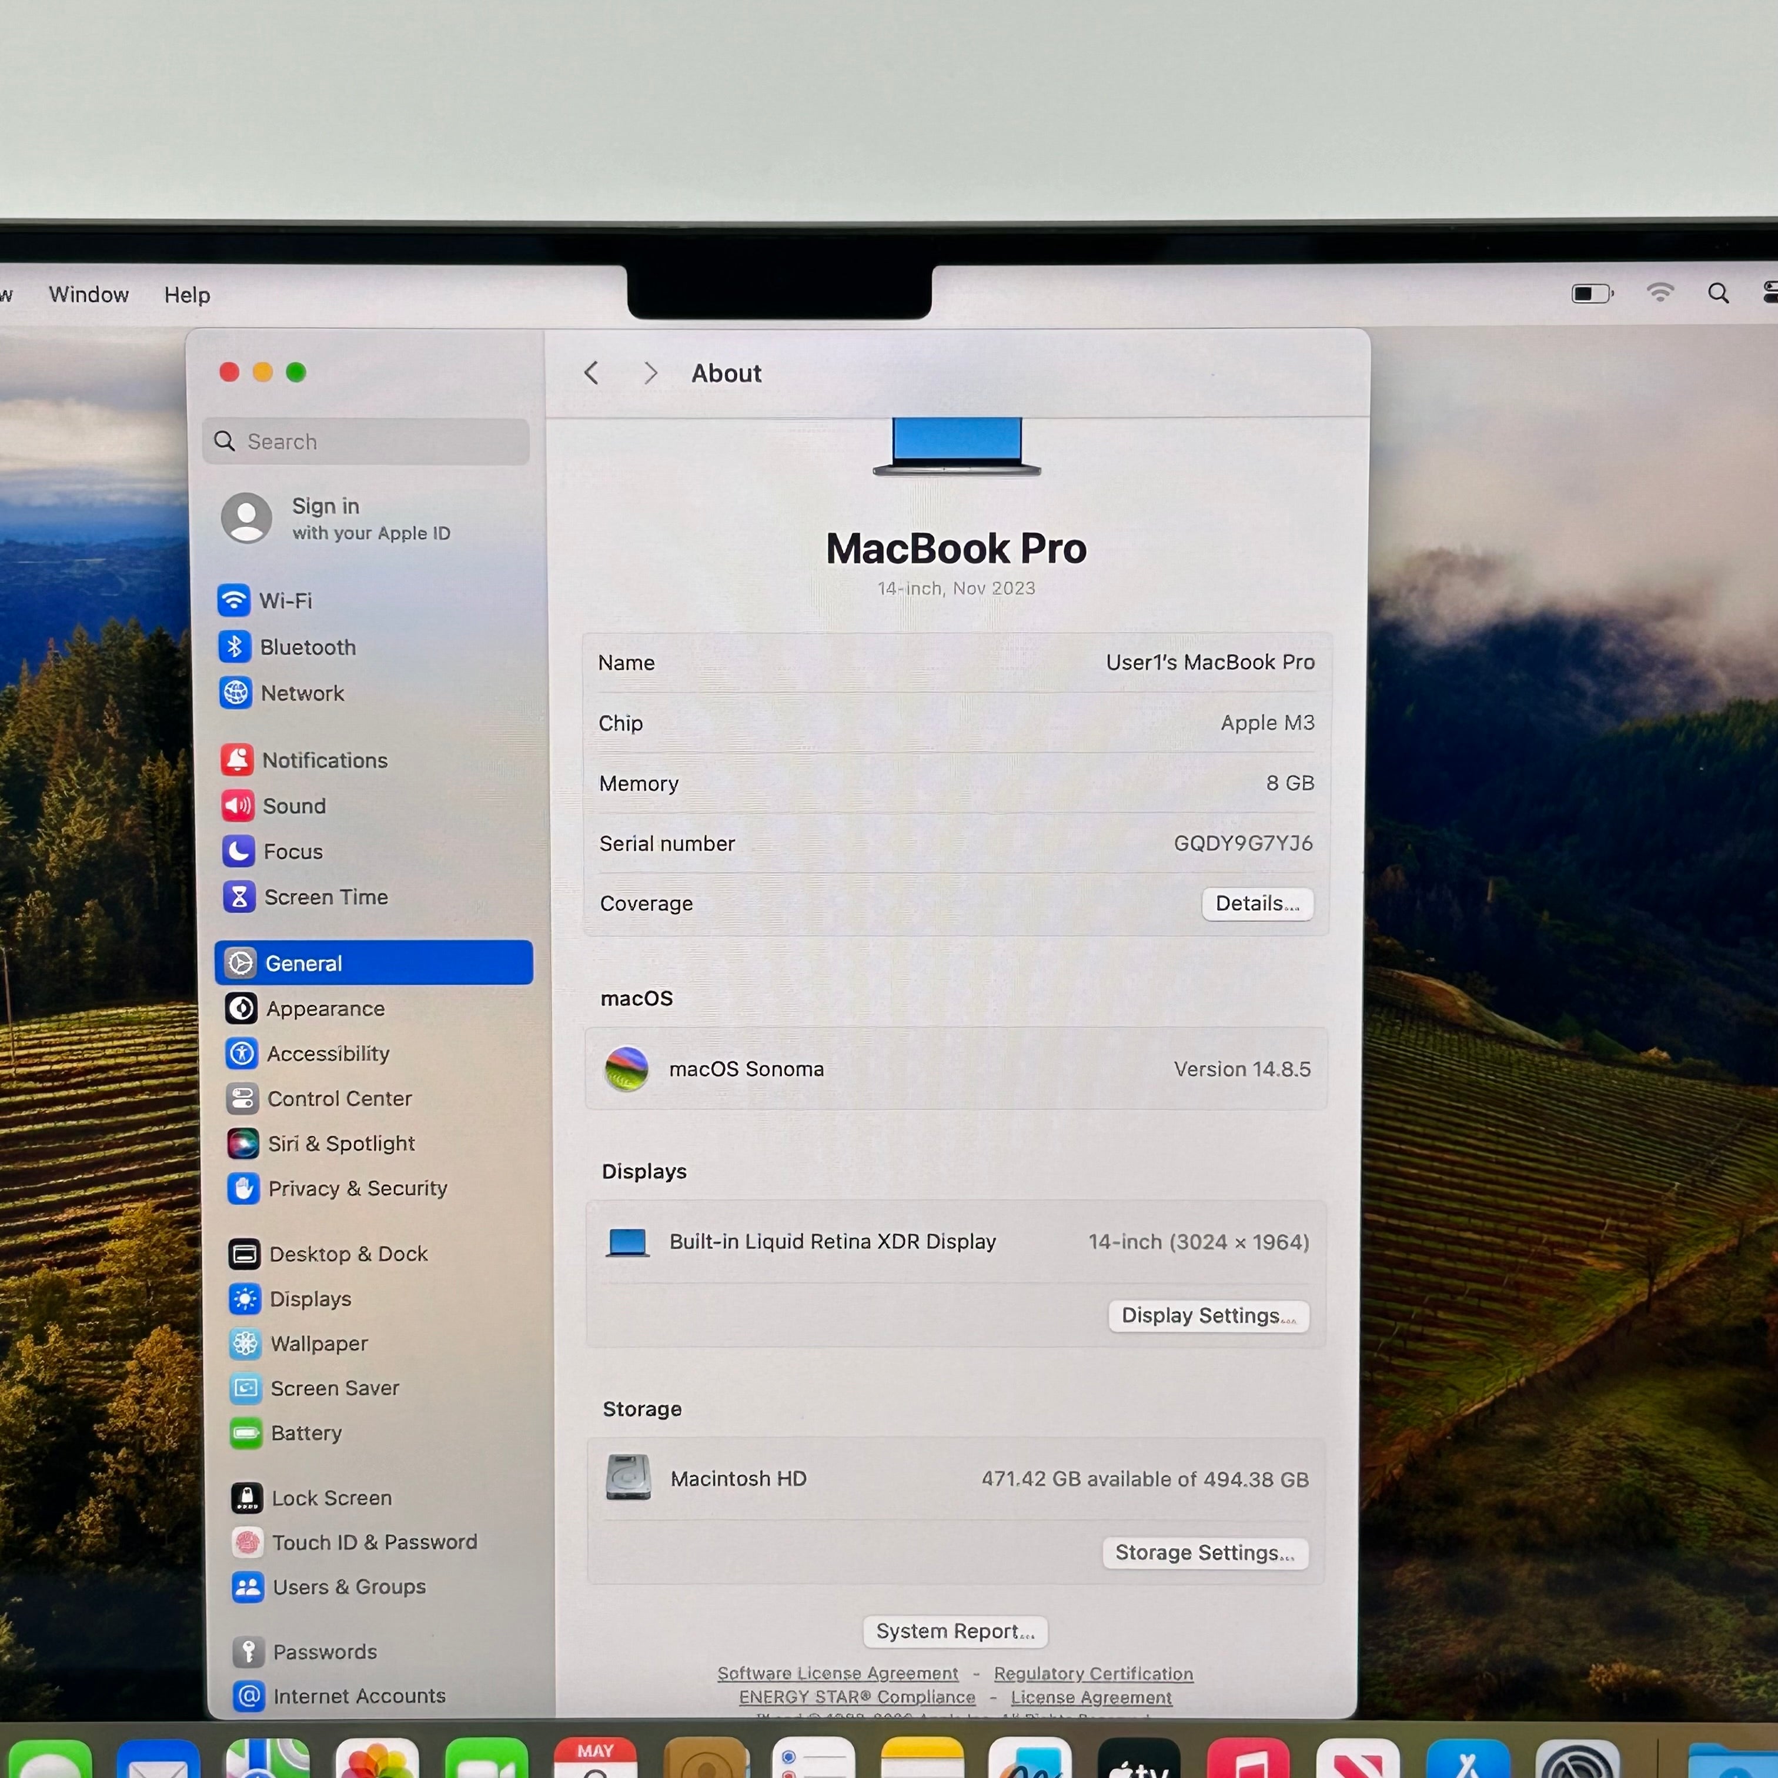Click the Search field in sidebar

pos(366,442)
